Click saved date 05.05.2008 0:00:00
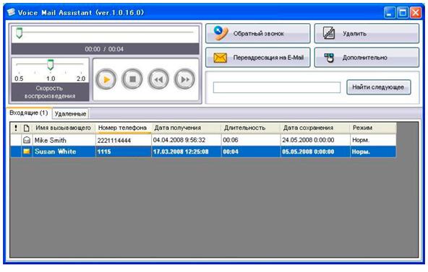Image resolution: width=428 pixels, height=272 pixels. (x=308, y=152)
